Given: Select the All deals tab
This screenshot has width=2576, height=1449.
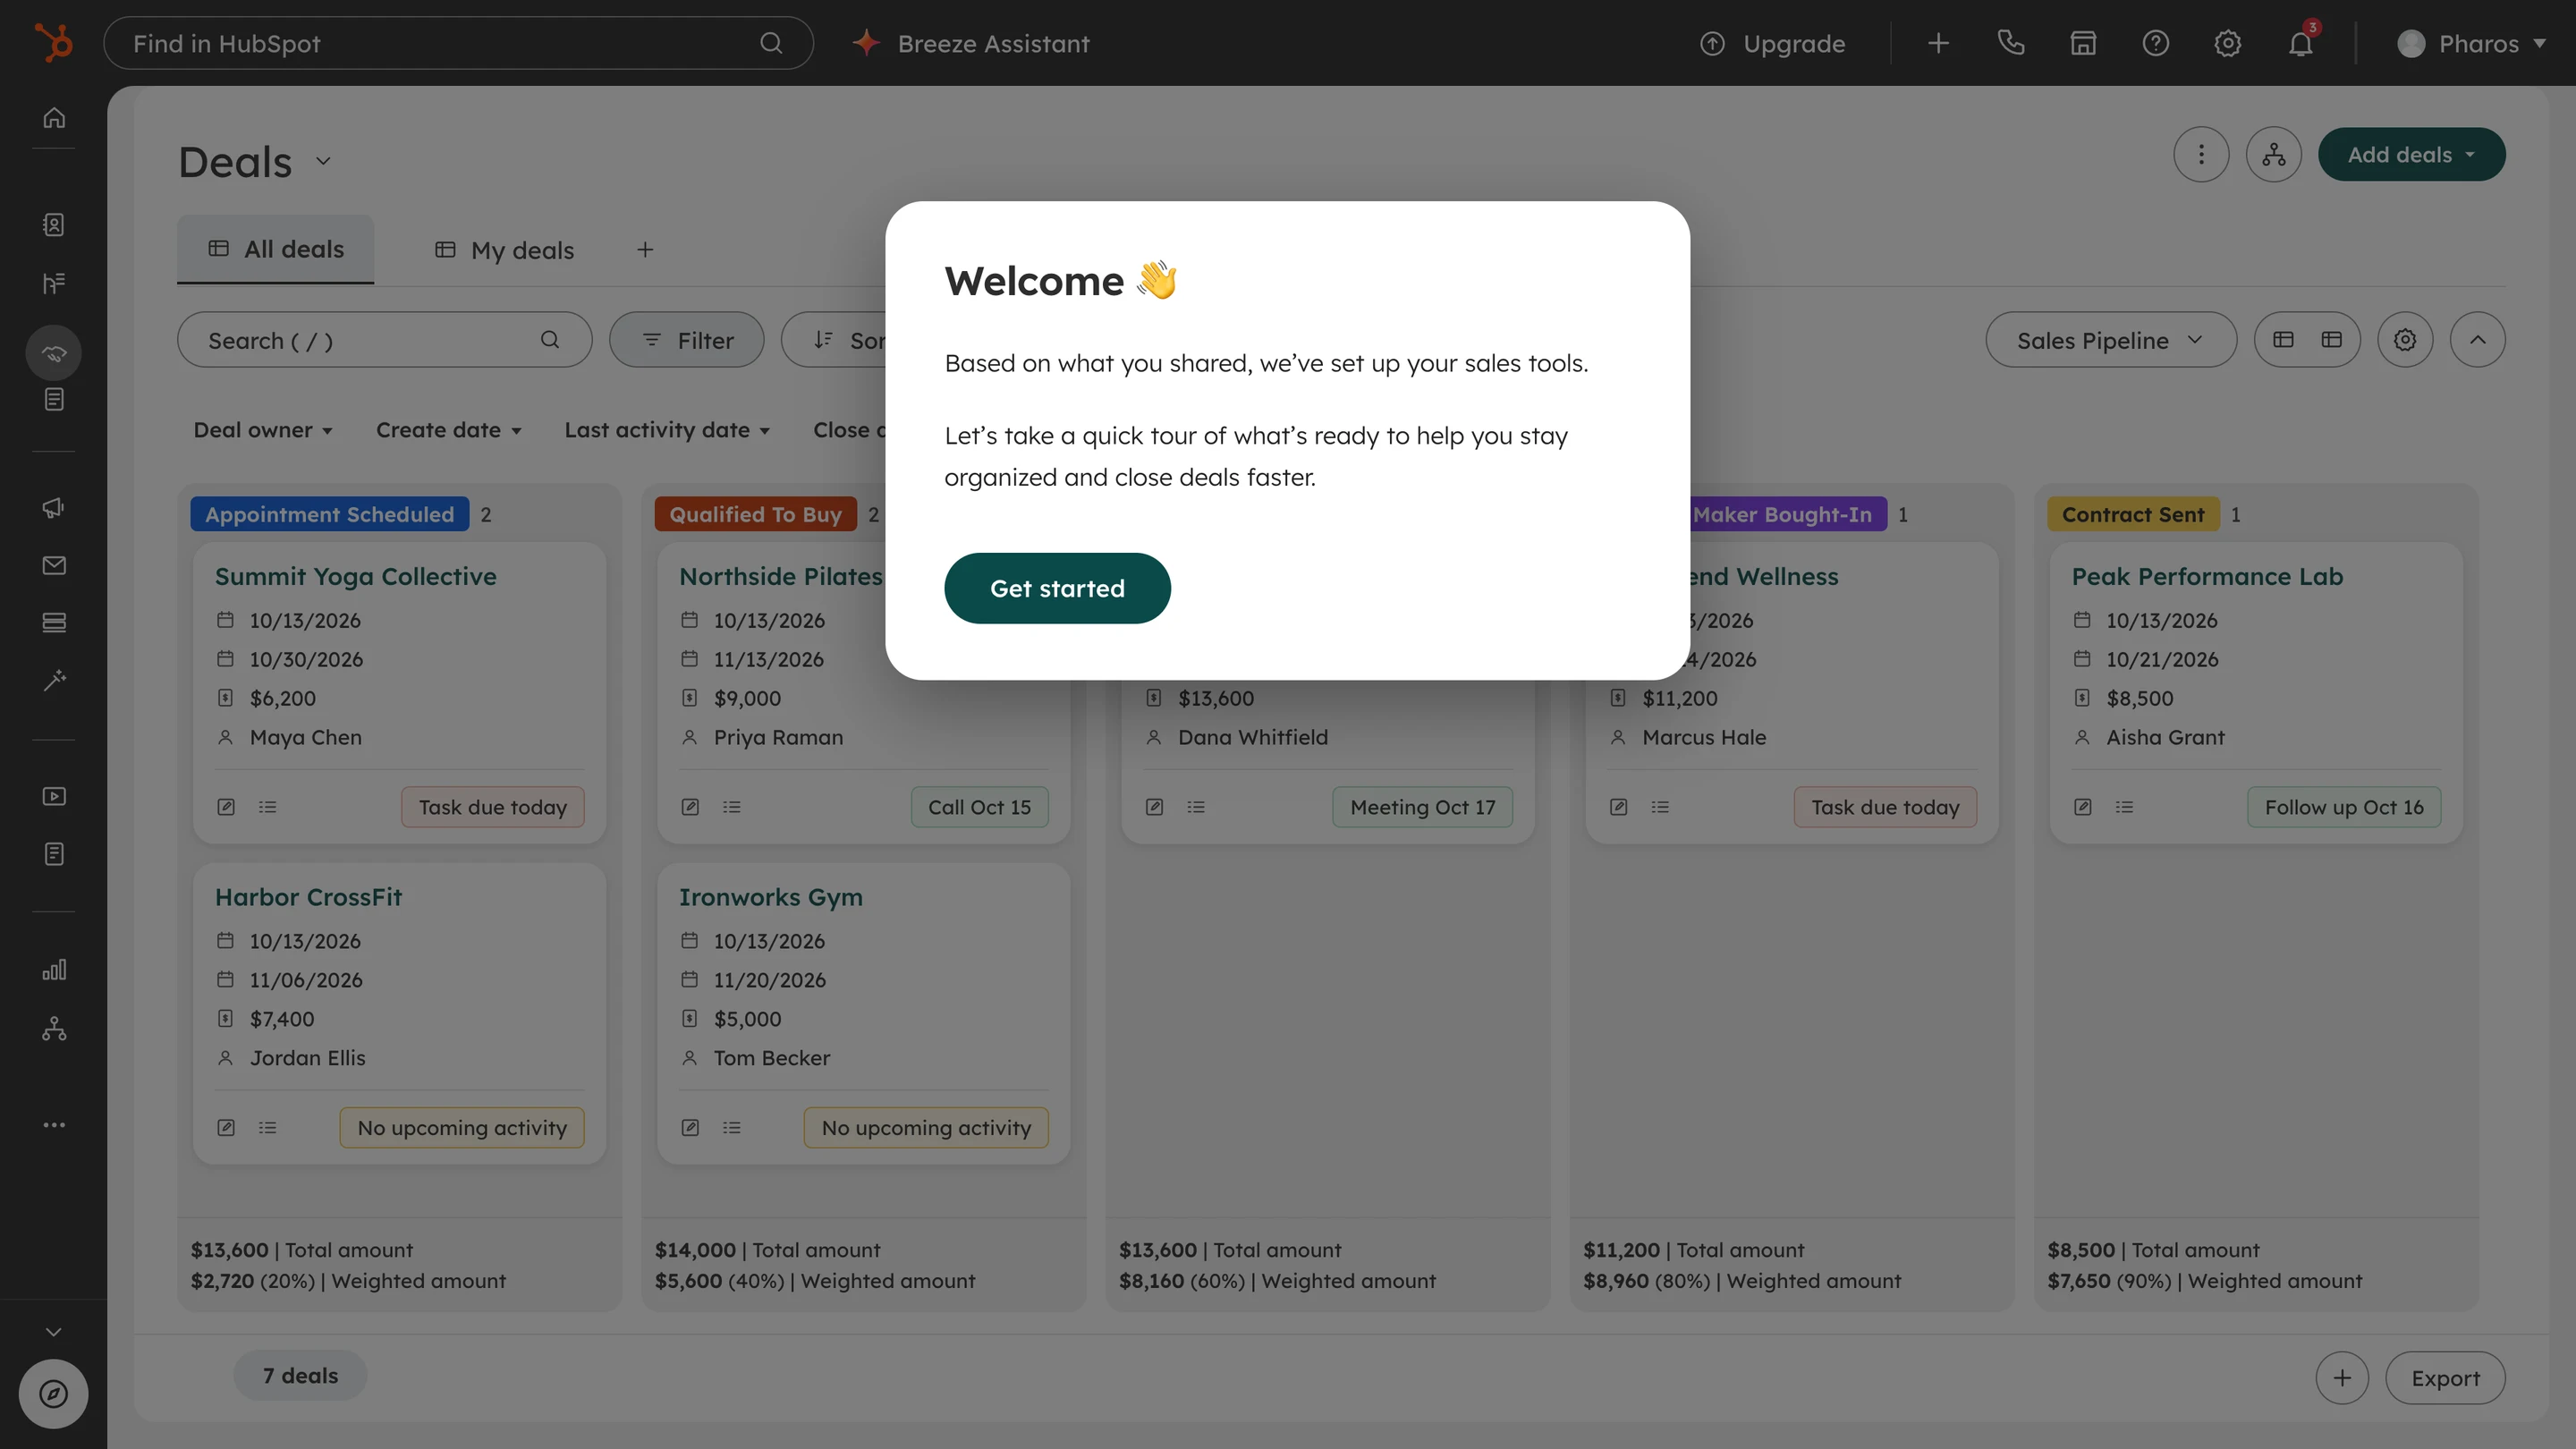Looking at the screenshot, I should point(276,249).
